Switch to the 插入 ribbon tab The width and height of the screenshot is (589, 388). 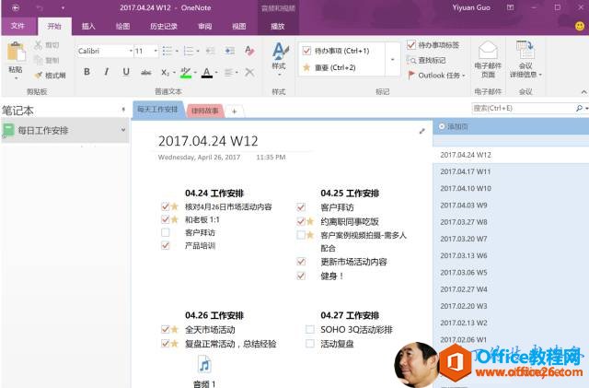88,27
